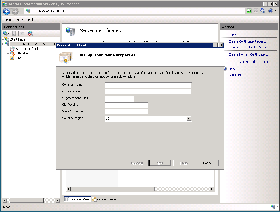Click the Finish button
The width and height of the screenshot is (280, 212).
coord(184,163)
